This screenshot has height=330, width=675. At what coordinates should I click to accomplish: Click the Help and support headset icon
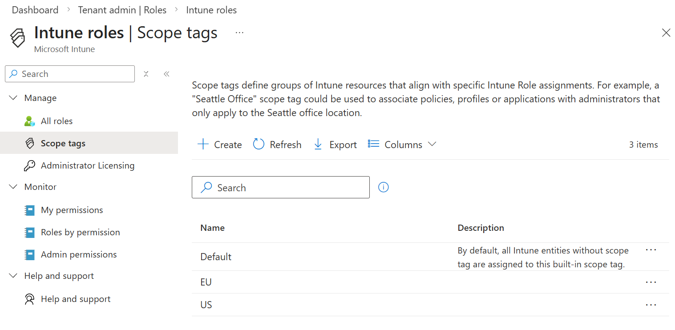pyautogui.click(x=29, y=298)
